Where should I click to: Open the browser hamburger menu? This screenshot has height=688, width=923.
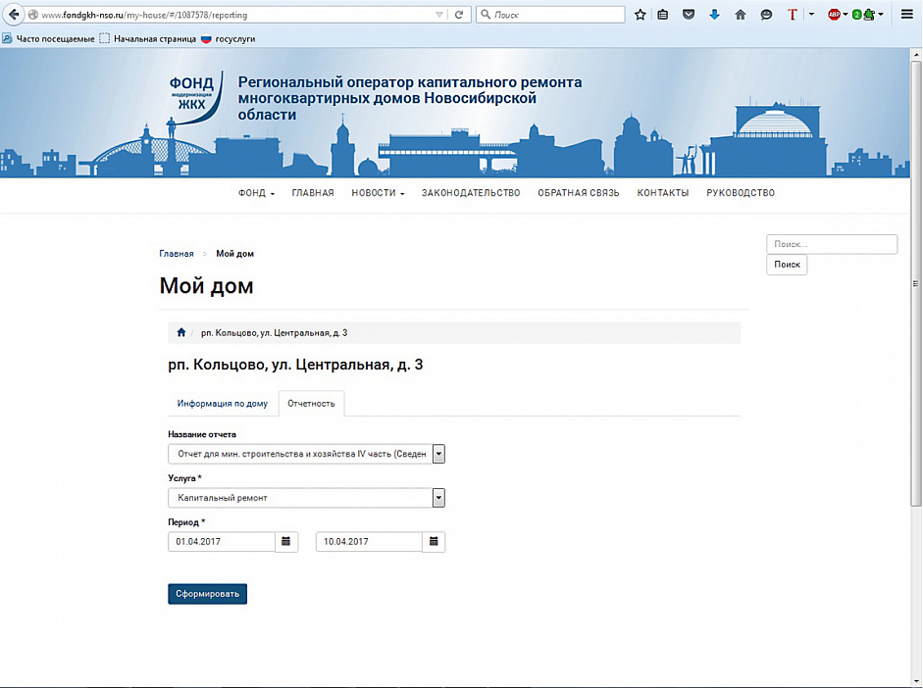pos(907,15)
